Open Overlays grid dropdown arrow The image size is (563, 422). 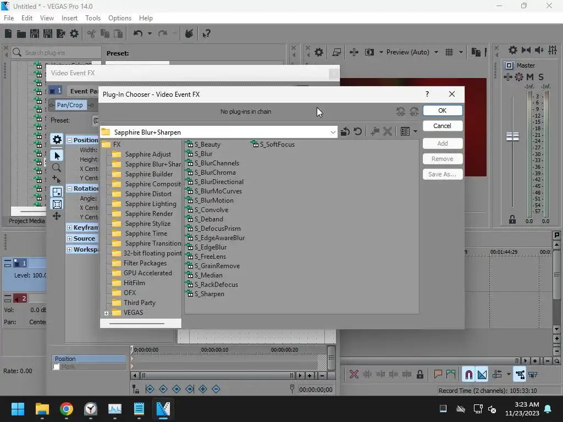point(461,52)
